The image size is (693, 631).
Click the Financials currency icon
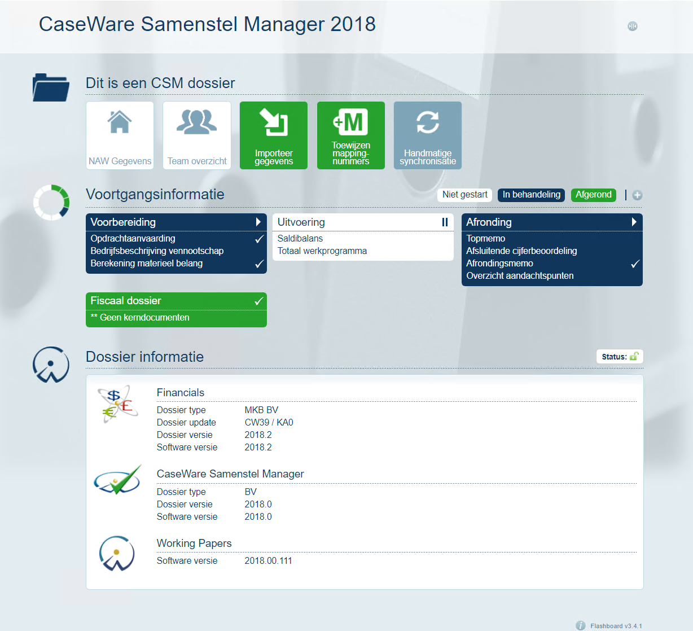click(x=117, y=404)
